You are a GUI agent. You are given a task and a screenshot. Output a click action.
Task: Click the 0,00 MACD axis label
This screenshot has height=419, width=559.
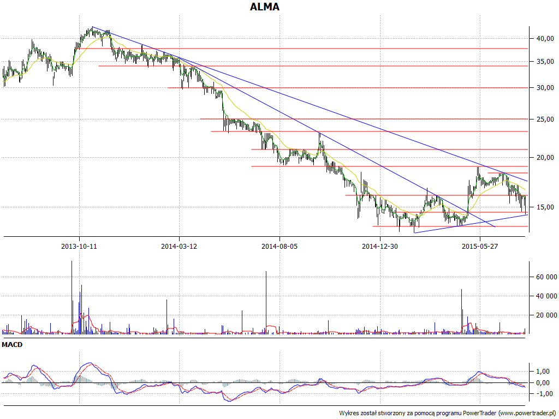[x=543, y=382]
